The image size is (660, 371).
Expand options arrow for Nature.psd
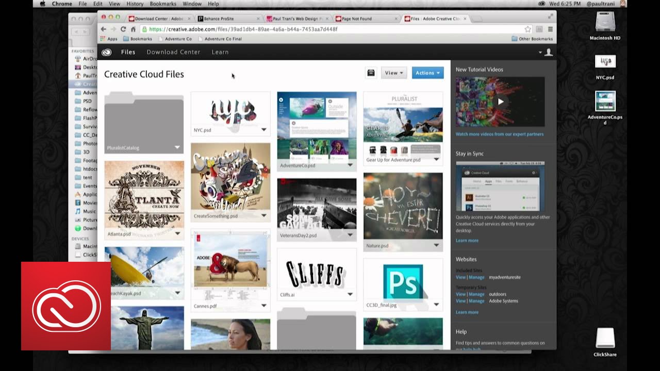coord(436,245)
